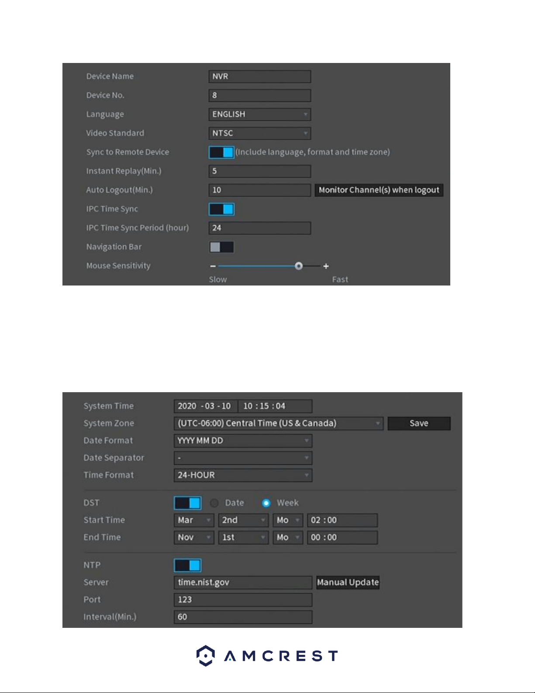Open the Language dropdown showing ENGLISH
The width and height of the screenshot is (535, 693).
[x=260, y=115]
